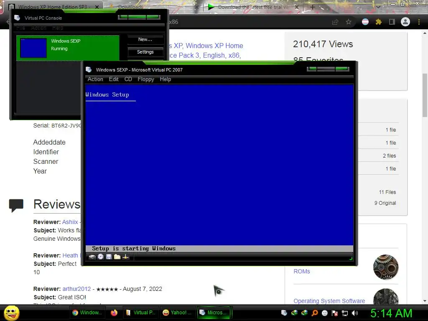The height and width of the screenshot is (321, 428).
Task: Close the Download the latest free trial tab
Action: click(x=297, y=7)
